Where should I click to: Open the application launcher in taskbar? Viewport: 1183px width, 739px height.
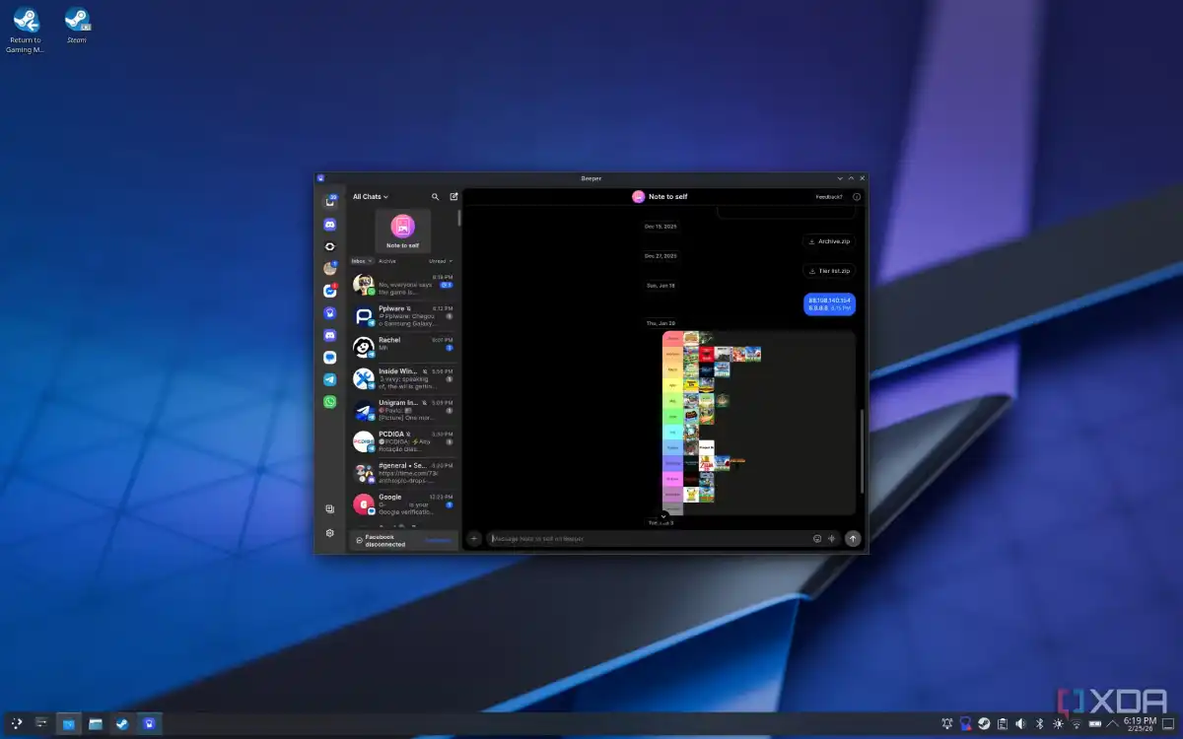(x=17, y=724)
